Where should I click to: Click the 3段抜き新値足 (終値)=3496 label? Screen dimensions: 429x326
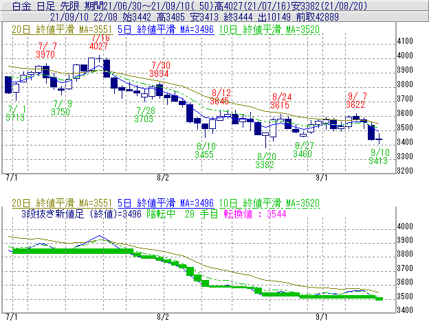[x=82, y=213]
